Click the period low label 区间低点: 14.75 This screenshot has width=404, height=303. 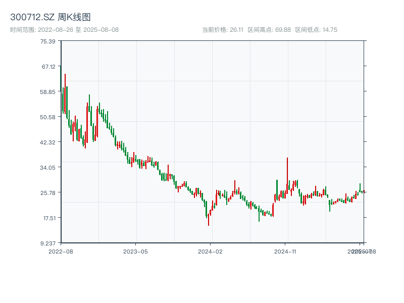point(316,30)
